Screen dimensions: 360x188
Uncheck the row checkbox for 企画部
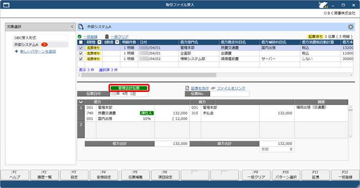(x=81, y=53)
